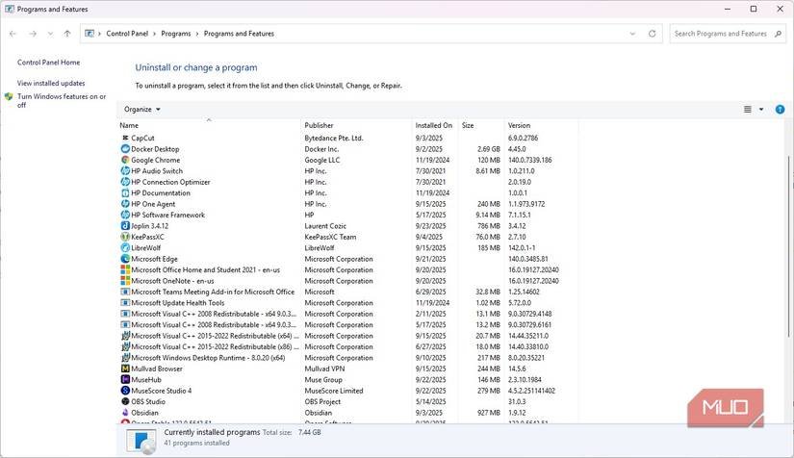Click the Help question mark icon
This screenshot has width=794, height=458.
click(x=780, y=110)
